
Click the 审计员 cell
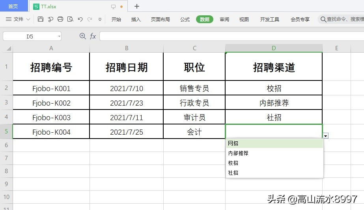[x=194, y=117]
